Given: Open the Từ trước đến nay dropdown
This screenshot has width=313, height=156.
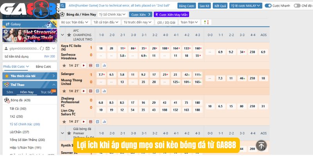Looking at the screenshot, I should pos(138,22).
